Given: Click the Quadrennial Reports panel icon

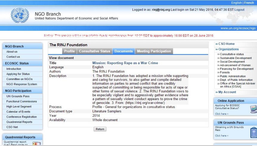Looking at the screenshot, I should click(x=36, y=144).
